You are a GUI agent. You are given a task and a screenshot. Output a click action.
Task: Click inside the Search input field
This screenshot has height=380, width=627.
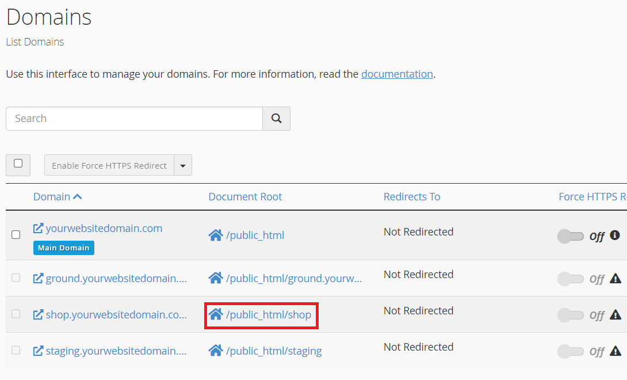tap(132, 118)
